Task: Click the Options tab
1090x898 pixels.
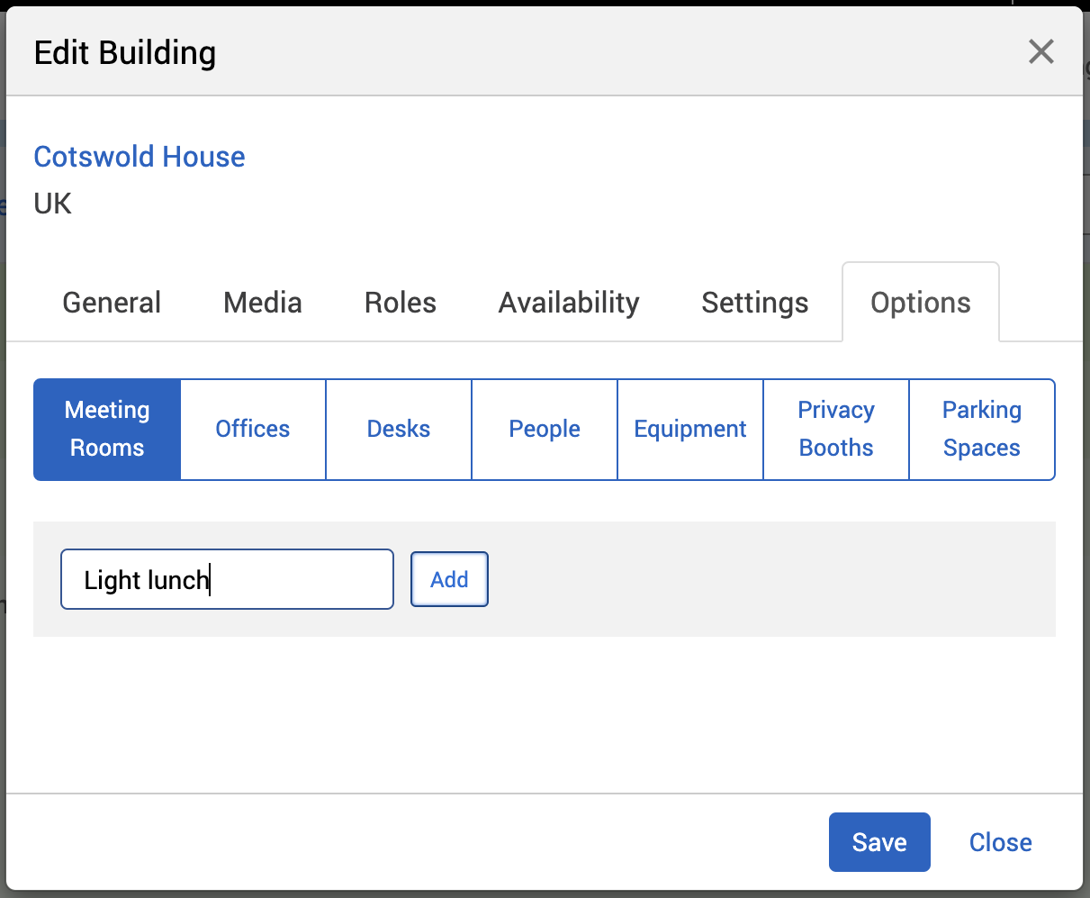Action: pyautogui.click(x=920, y=303)
